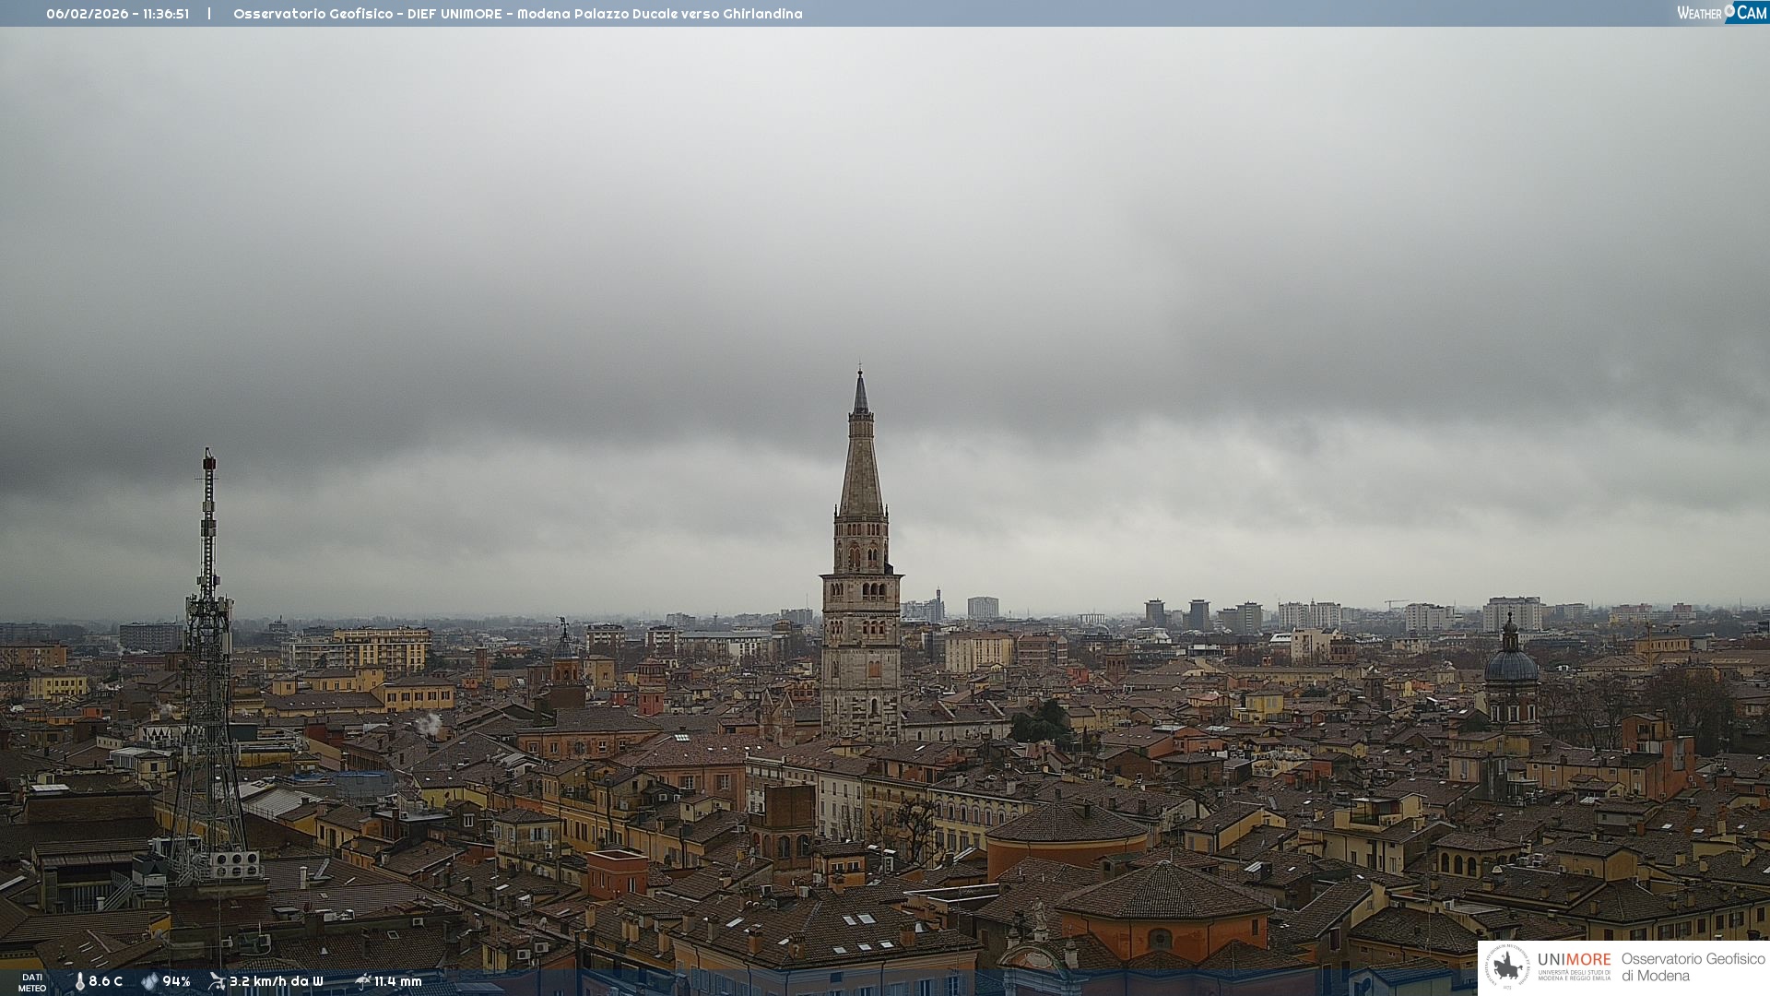Click the rain umbrella precipitation icon
Screen dimensions: 1770x996
(363, 981)
